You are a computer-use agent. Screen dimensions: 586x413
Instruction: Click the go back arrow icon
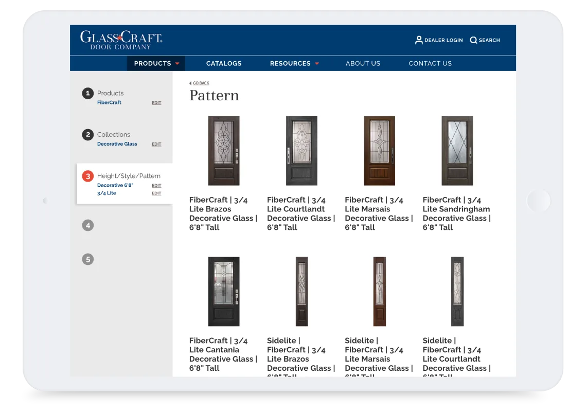(x=190, y=83)
